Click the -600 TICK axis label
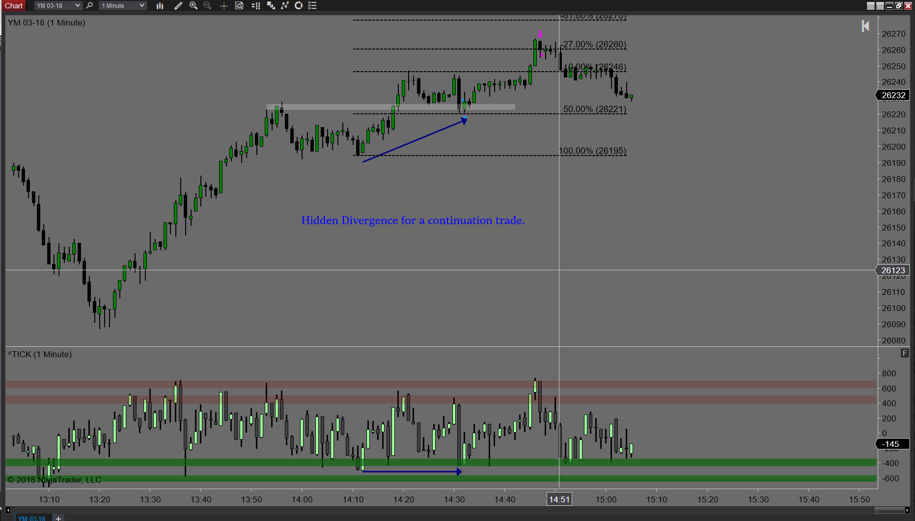The height and width of the screenshot is (521, 915). click(x=890, y=478)
